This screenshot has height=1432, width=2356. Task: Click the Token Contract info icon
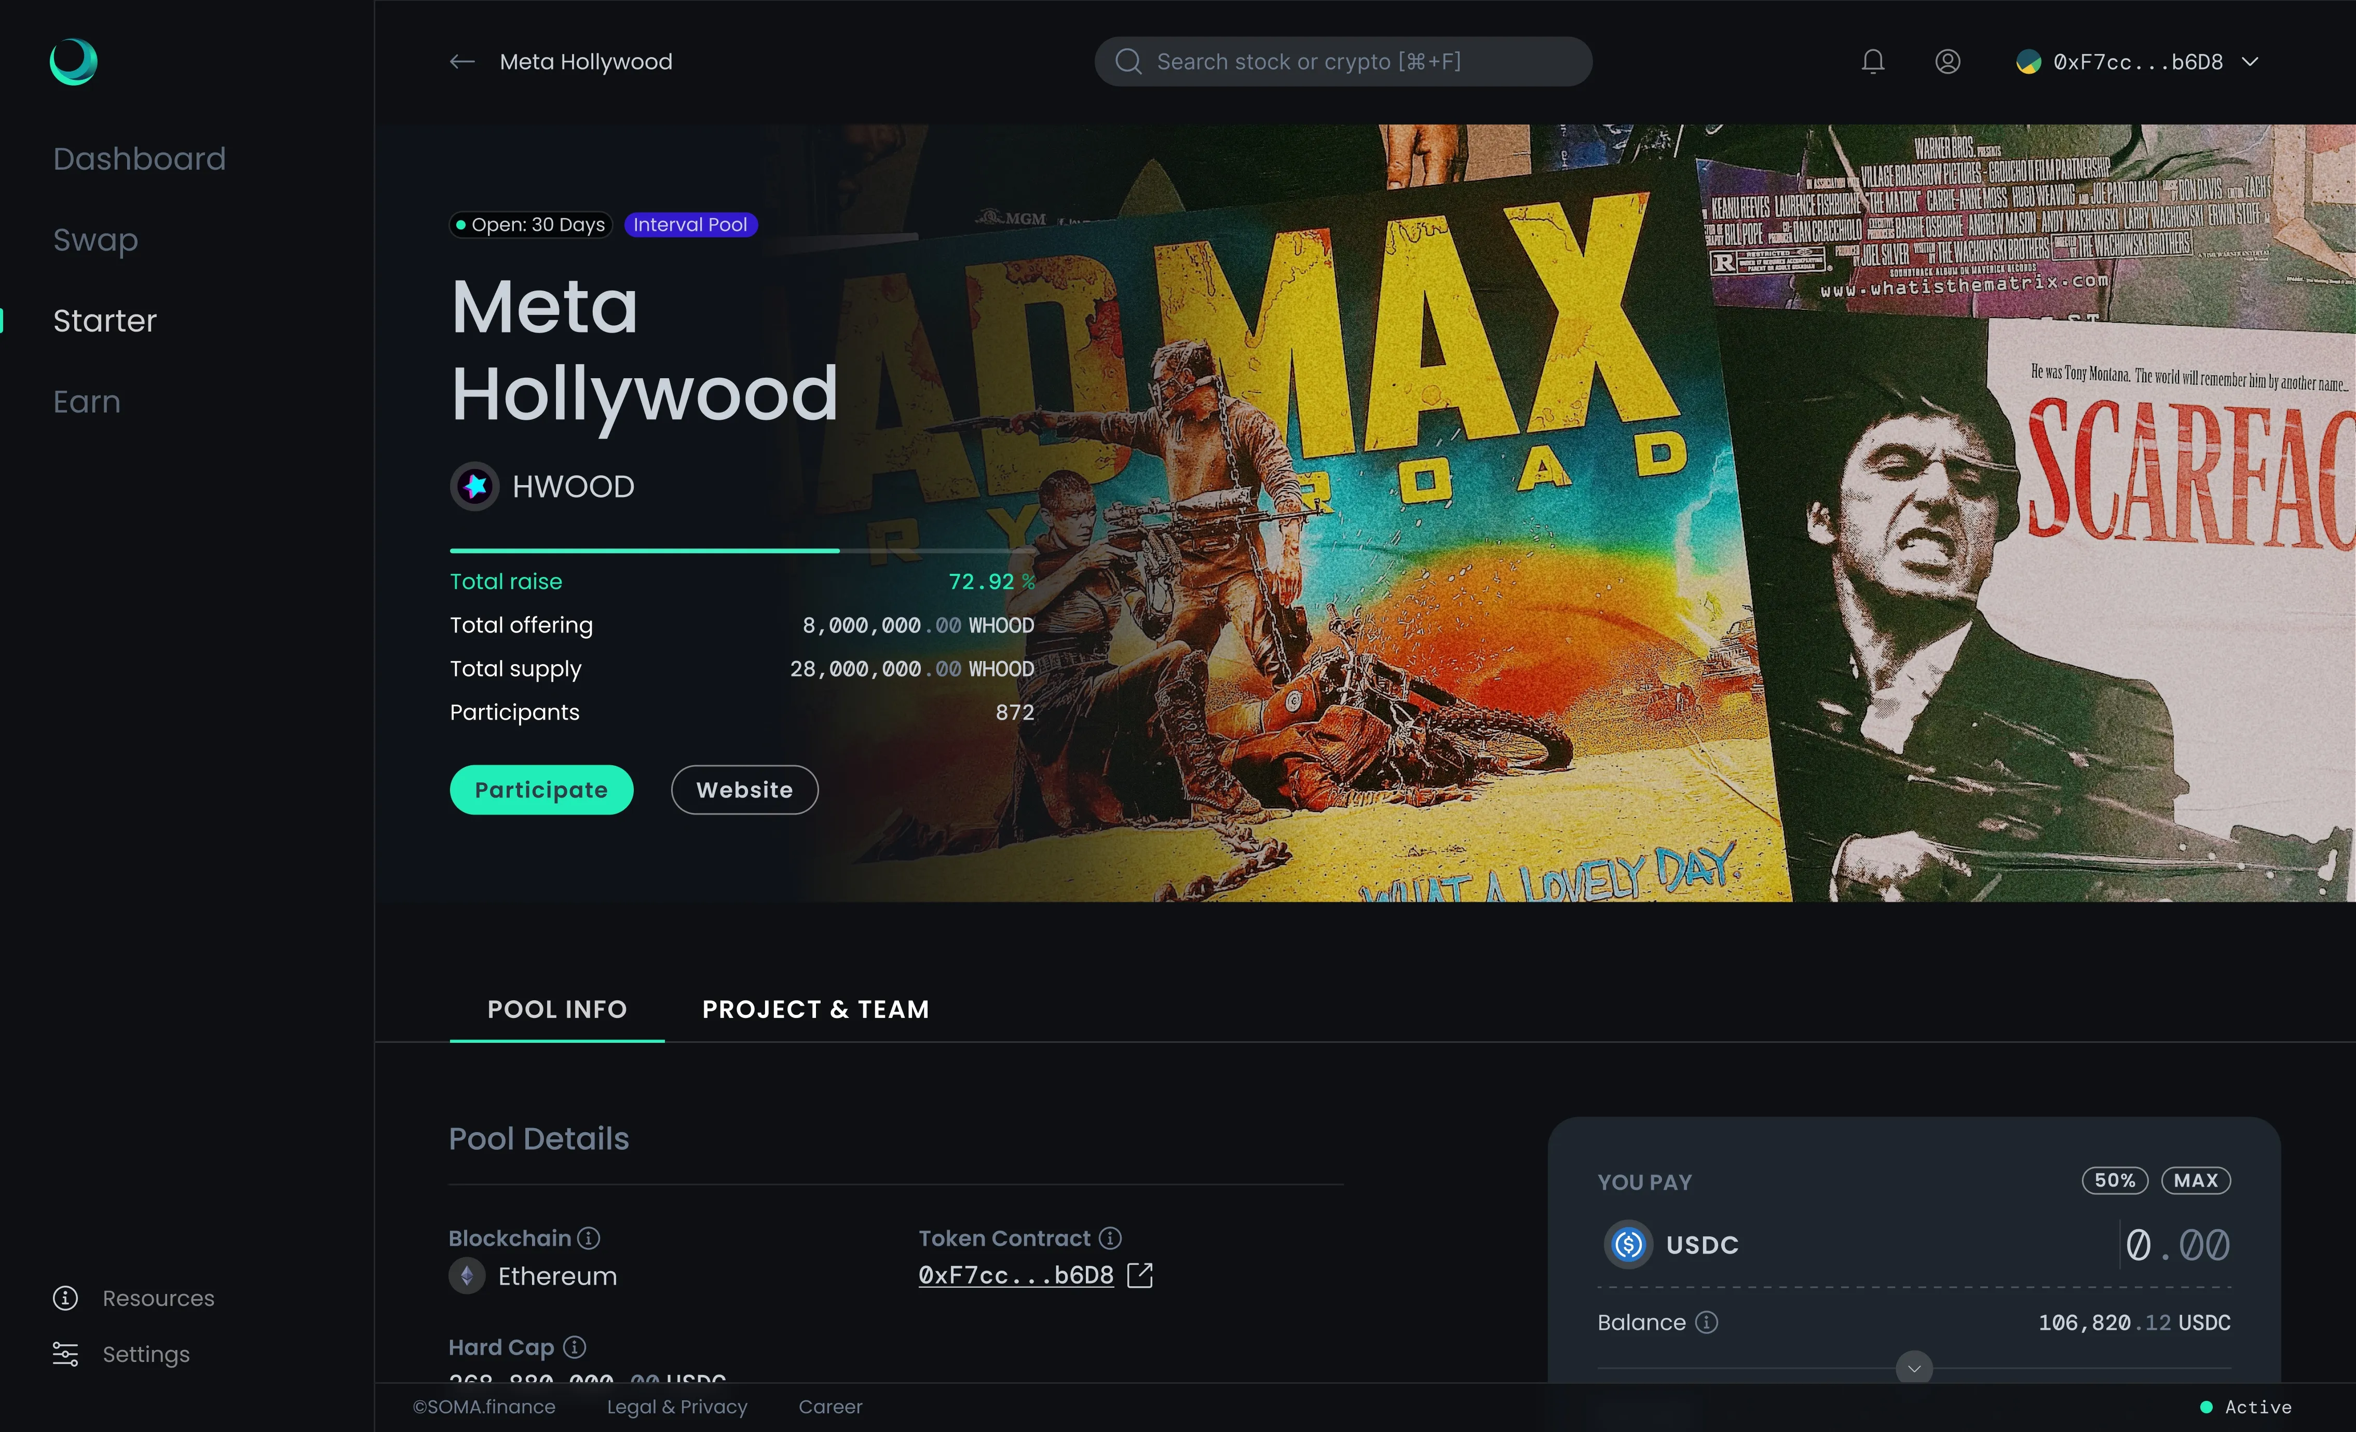tap(1109, 1238)
